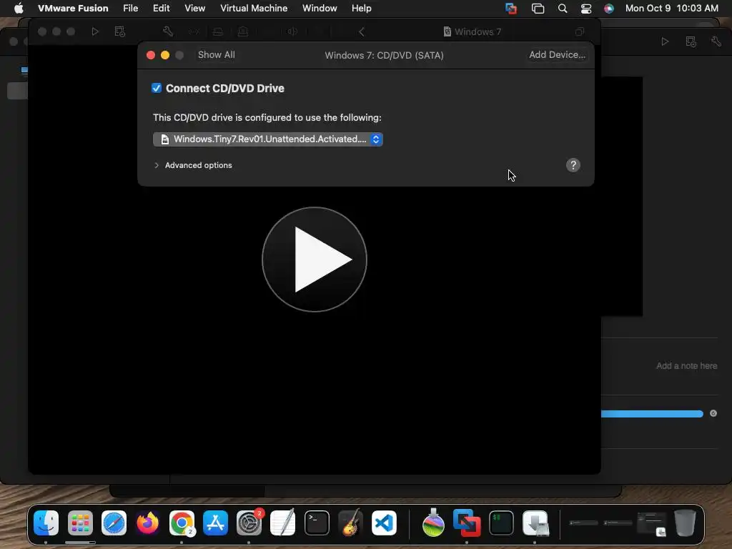
Task: Click the snapshot icon in the background library window
Action: 691,41
